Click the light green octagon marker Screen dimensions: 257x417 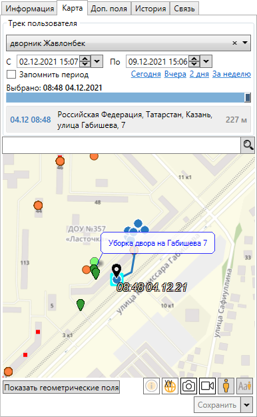pyautogui.click(x=94, y=261)
